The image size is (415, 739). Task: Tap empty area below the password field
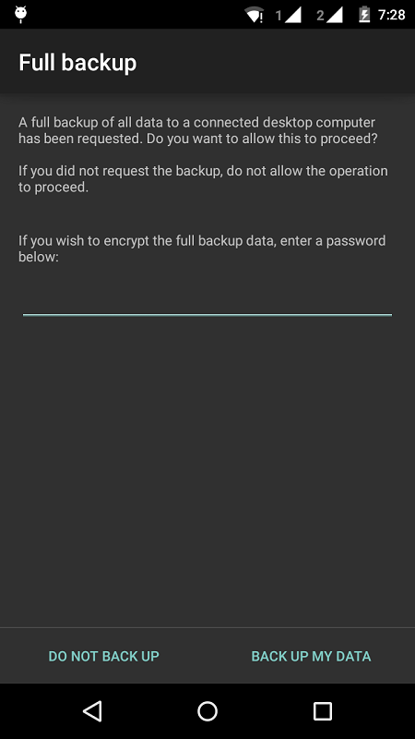(x=207, y=471)
